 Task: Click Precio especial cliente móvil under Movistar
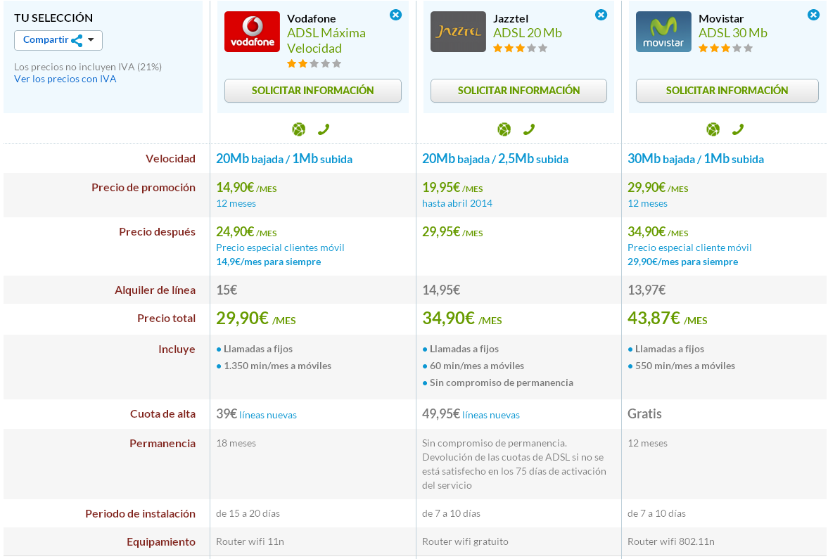[689, 248]
